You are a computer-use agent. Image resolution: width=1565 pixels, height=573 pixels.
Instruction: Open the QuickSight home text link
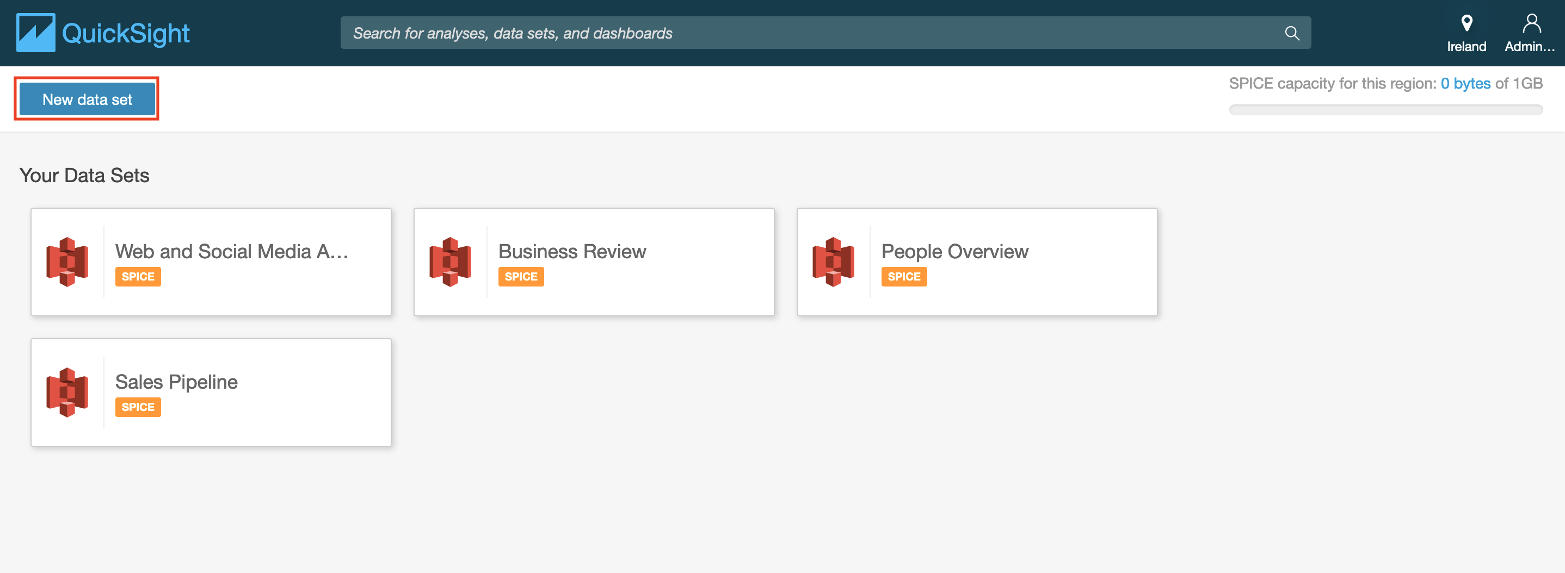126,33
